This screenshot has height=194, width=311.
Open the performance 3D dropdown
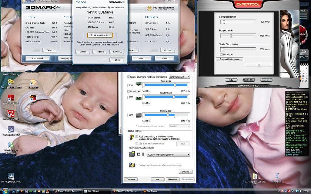(179, 76)
